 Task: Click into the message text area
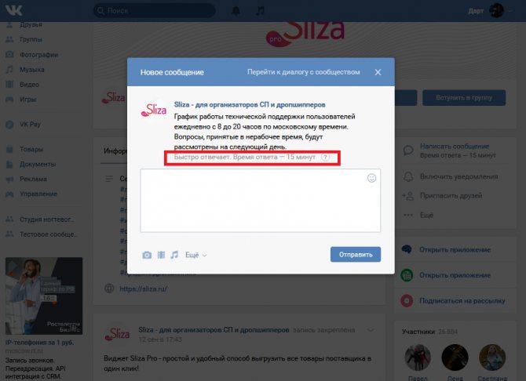pyautogui.click(x=261, y=201)
